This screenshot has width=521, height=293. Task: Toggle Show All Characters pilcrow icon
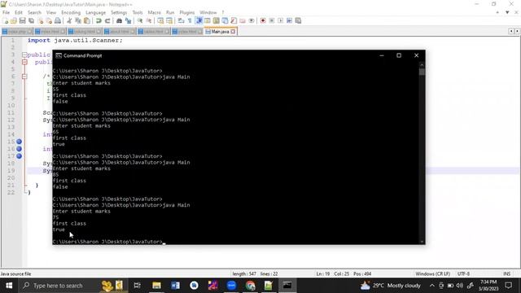click(190, 20)
